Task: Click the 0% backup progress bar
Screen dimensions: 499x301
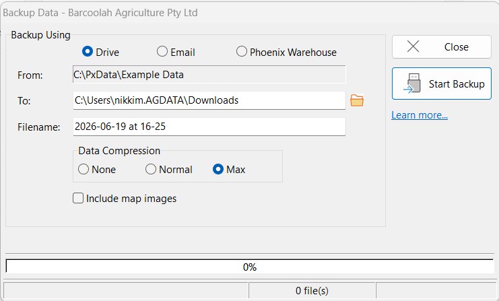Action: [x=249, y=267]
